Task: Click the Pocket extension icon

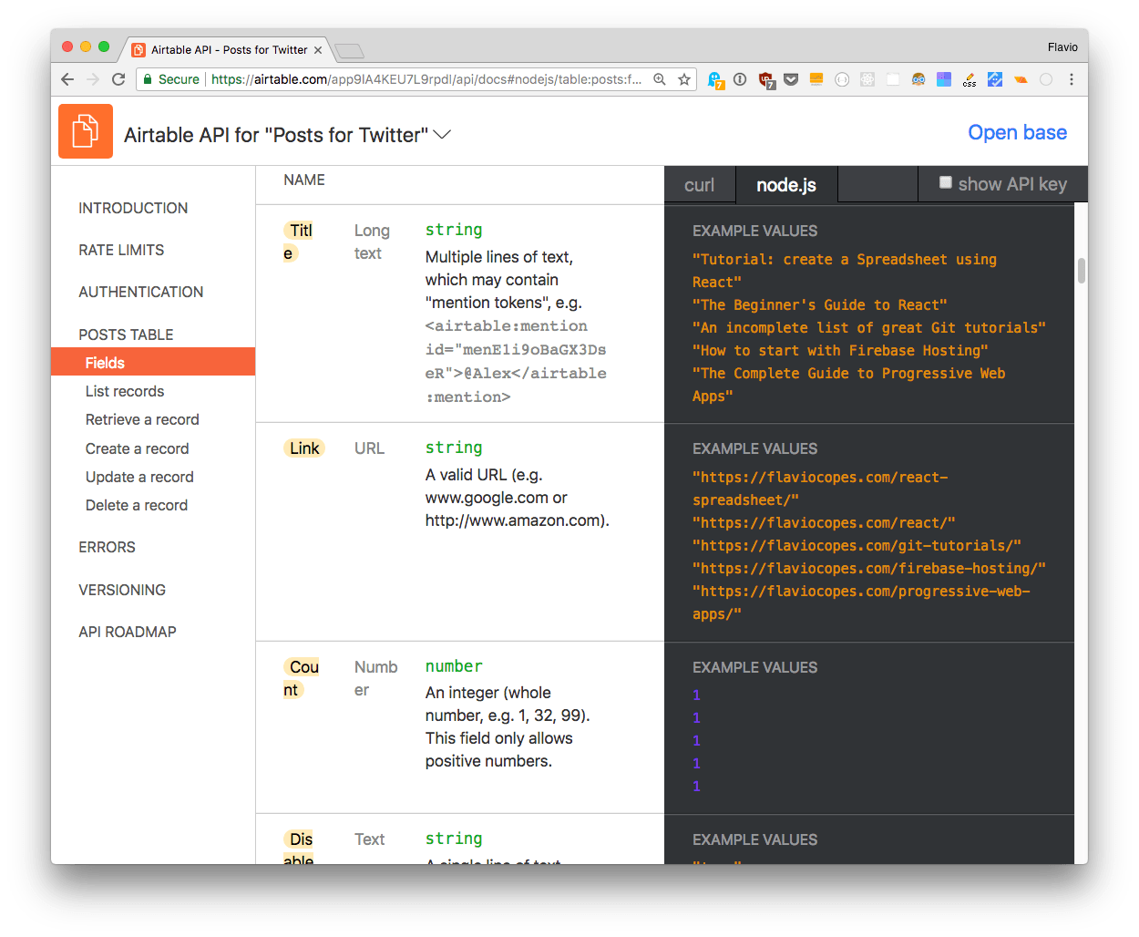Action: point(790,79)
